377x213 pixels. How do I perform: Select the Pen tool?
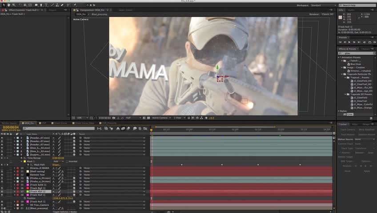(41, 5)
